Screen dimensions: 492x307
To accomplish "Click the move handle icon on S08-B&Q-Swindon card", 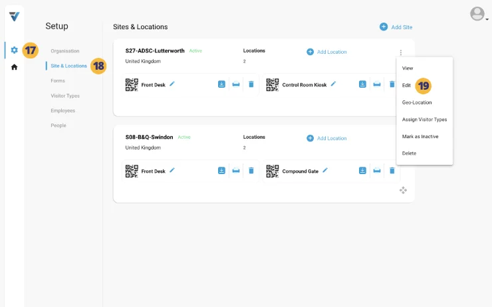I will [403, 190].
